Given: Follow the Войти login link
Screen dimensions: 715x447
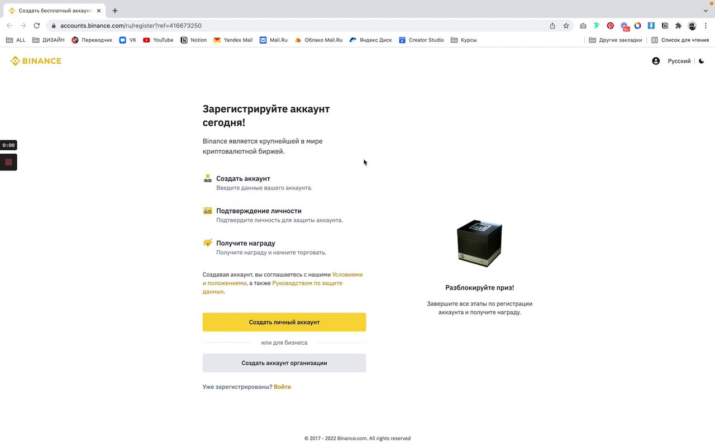Looking at the screenshot, I should 282,387.
